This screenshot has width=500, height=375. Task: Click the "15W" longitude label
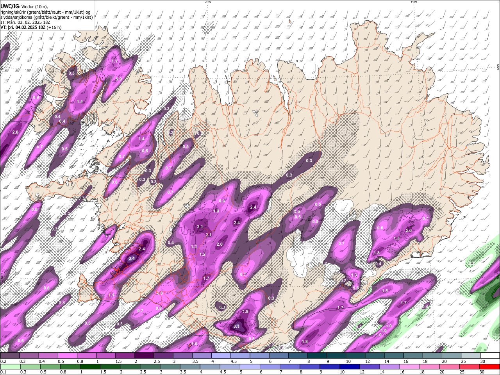pyautogui.click(x=414, y=2)
